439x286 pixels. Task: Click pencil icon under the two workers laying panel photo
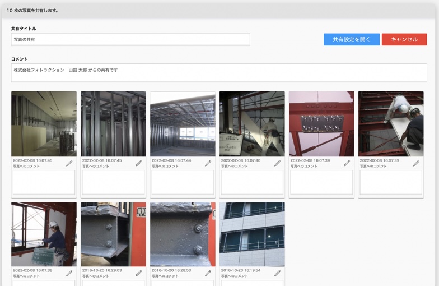tap(417, 163)
